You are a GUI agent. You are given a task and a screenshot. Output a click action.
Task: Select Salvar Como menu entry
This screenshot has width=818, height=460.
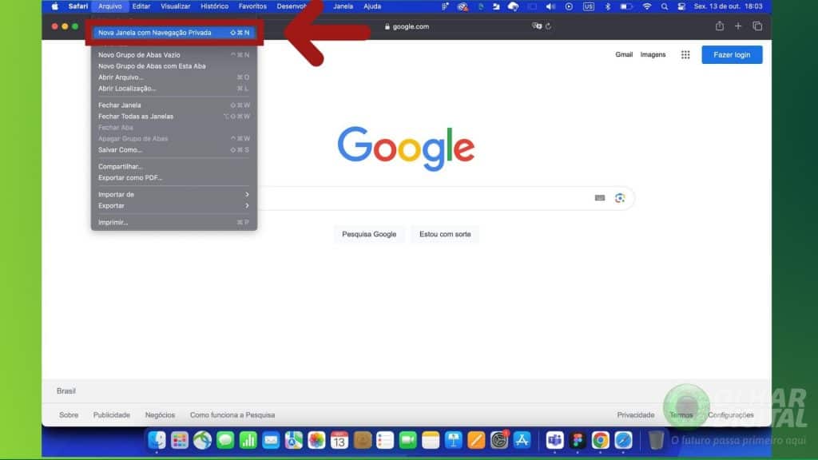[173, 149]
